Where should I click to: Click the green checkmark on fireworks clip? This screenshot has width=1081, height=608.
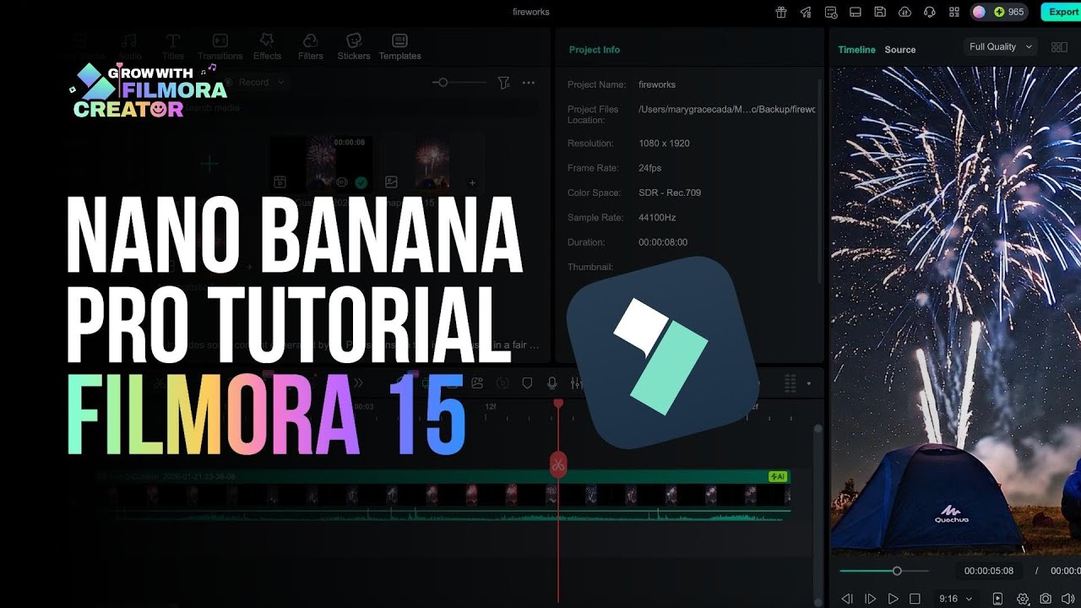361,182
